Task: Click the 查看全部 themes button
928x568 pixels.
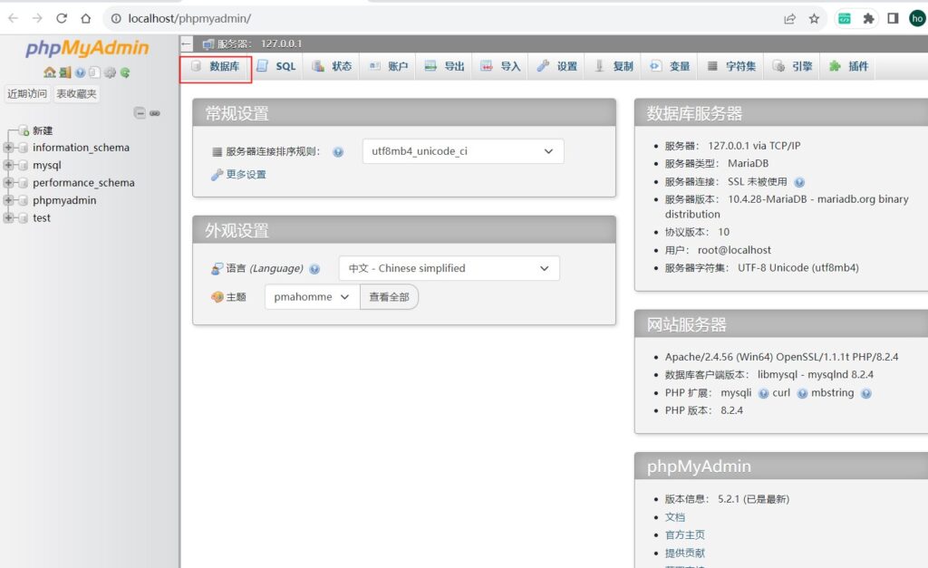Action: tap(389, 297)
